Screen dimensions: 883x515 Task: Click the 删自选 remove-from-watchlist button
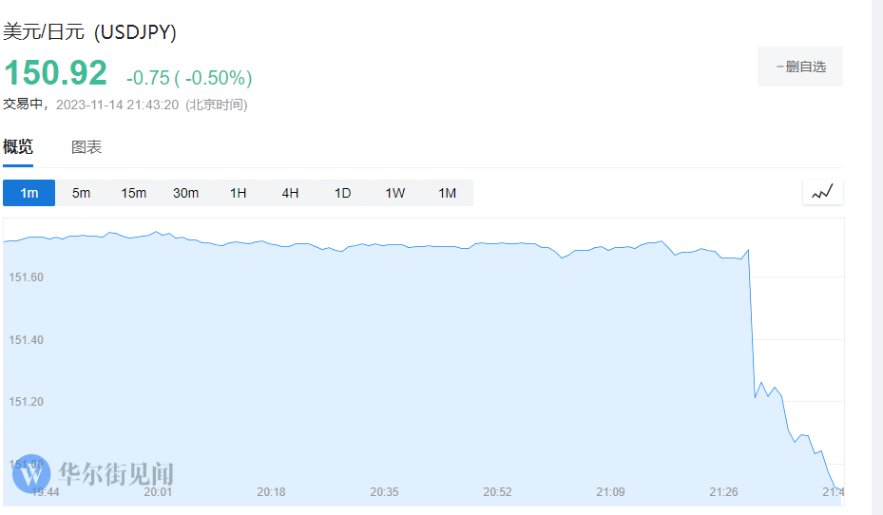(799, 67)
